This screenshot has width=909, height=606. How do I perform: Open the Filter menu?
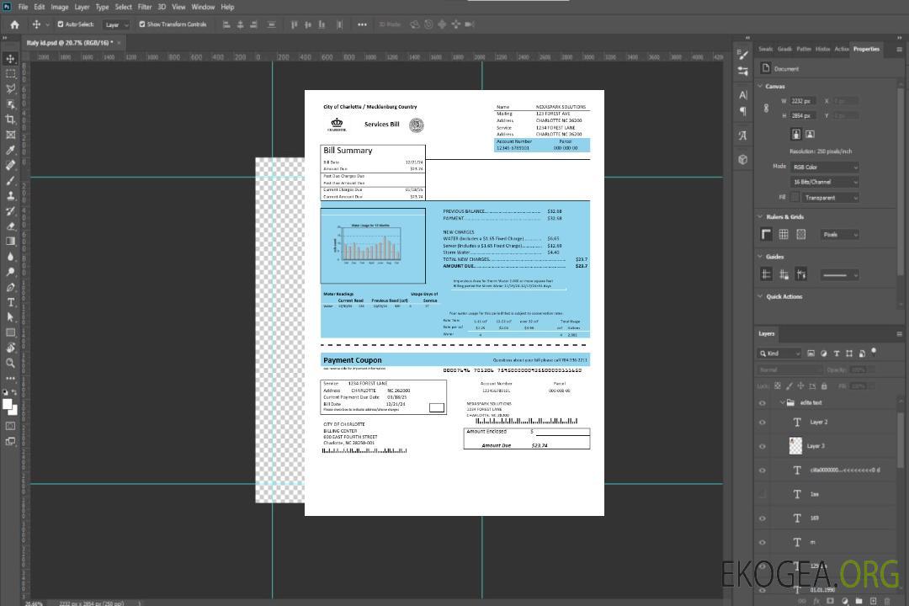(145, 7)
